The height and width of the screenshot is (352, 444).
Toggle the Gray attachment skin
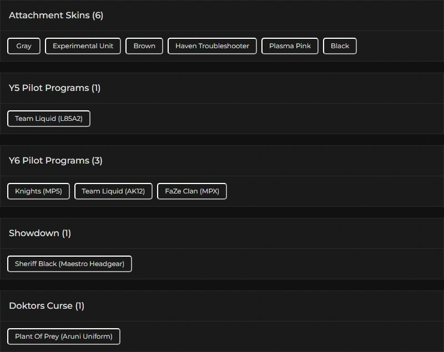24,46
